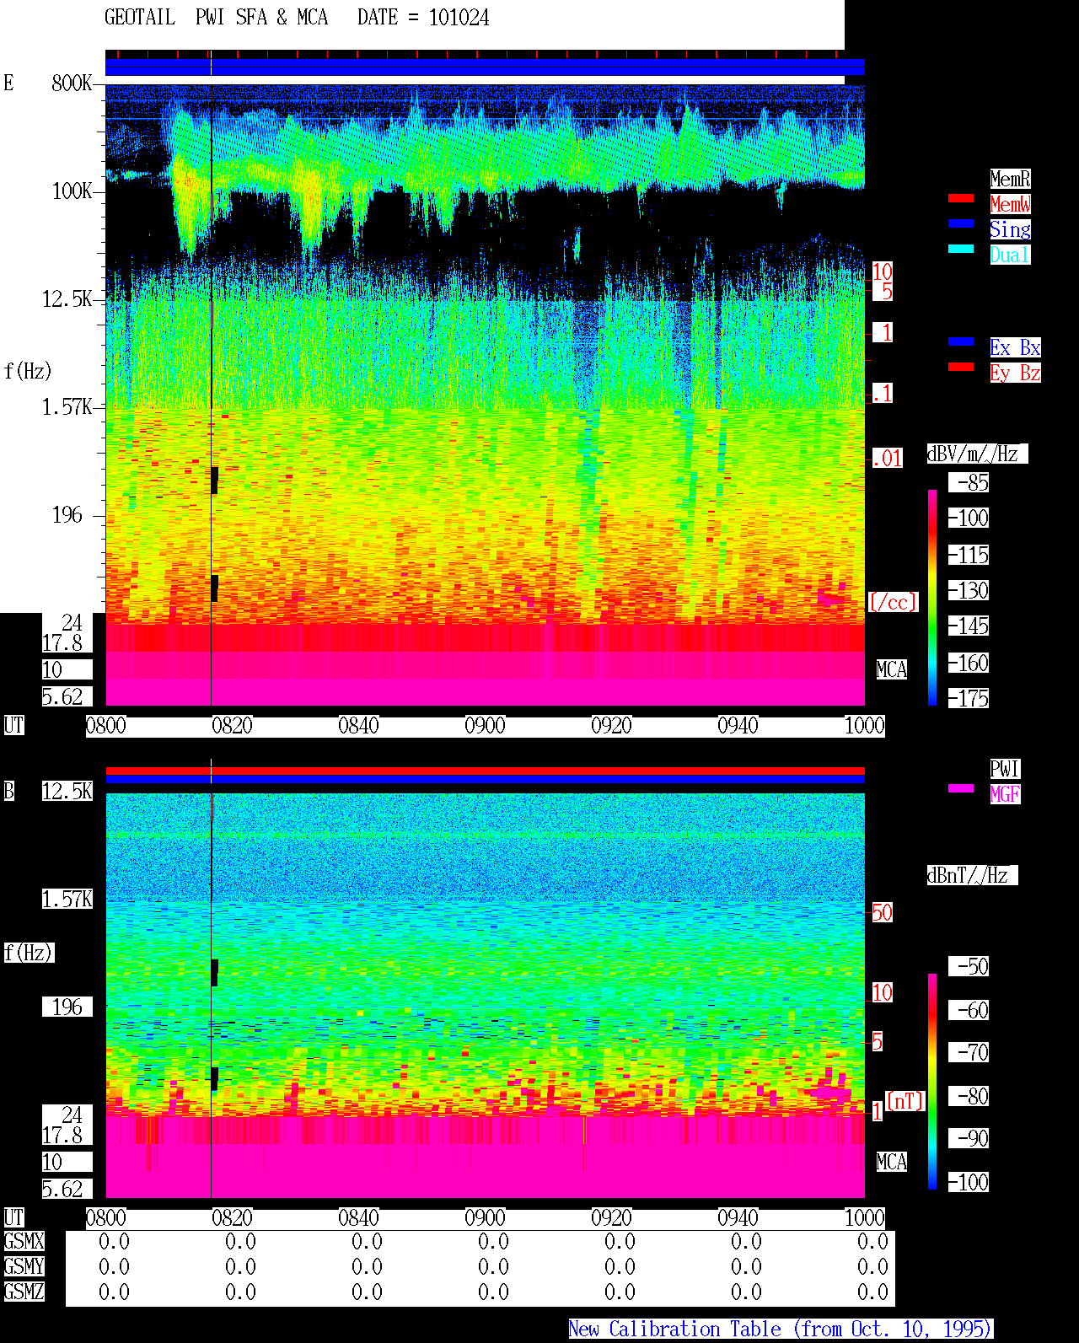
Task: Click the 100K frequency axis label
Action: click(72, 191)
